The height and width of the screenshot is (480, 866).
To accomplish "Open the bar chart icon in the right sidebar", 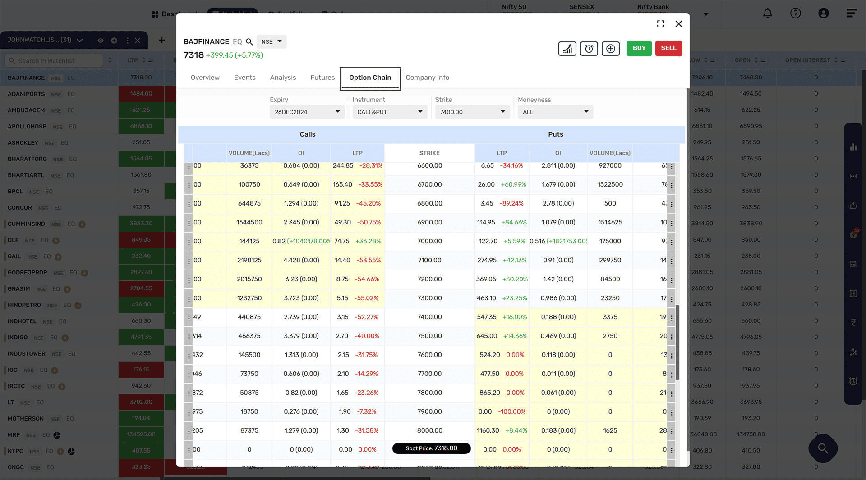I will click(x=853, y=147).
